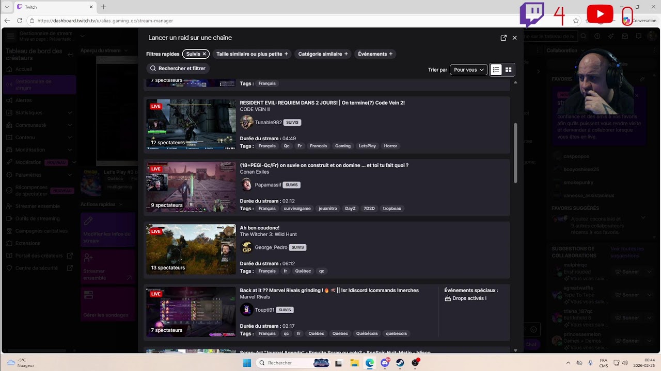Show hidden system tray icons chevron
661x371 pixels.
coord(569,363)
